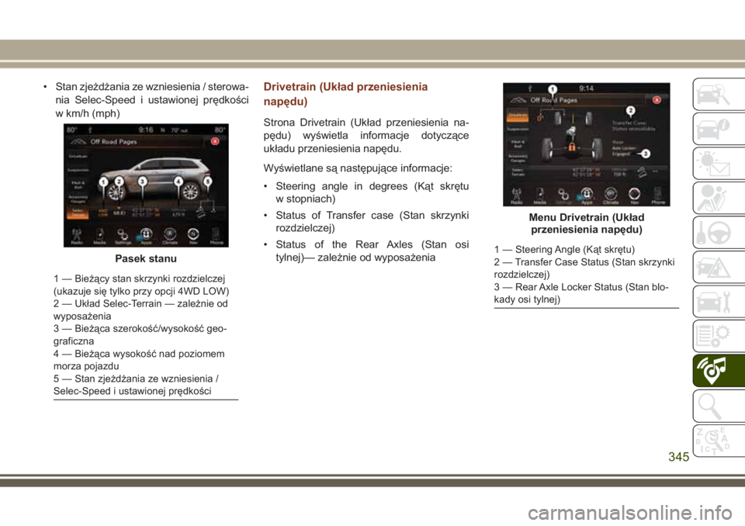This screenshot has width=745, height=526.
Task: Click the padlock axle locker icon in drivetrain diagram
Action: point(572,147)
